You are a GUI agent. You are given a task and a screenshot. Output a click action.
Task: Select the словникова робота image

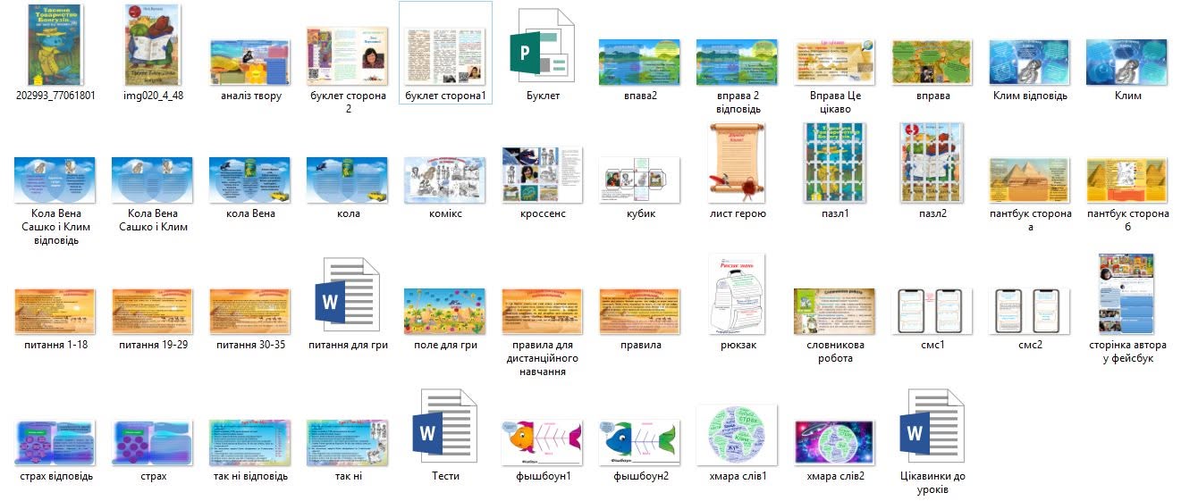tap(836, 310)
